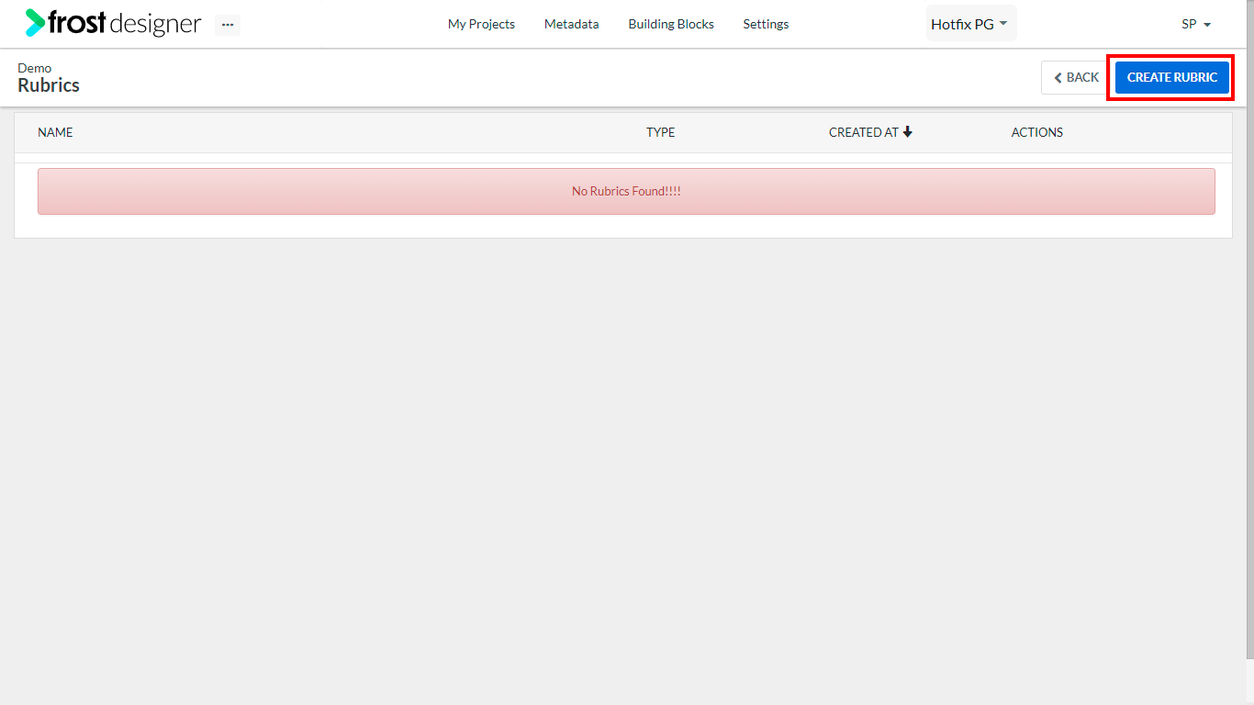The image size is (1254, 705).
Task: Open Settings in top navigation
Action: (766, 24)
